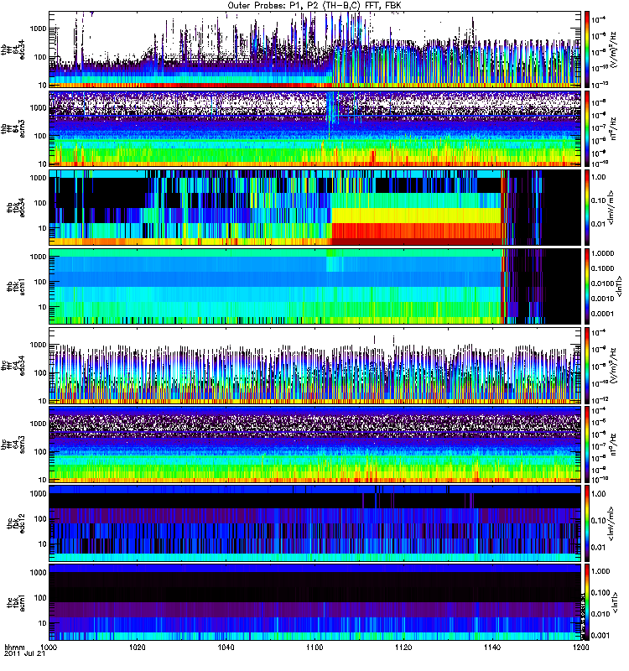Screen dimensions: 629x671
Task: Click the plot title "Outer Probes: P1, P2 (TH-B,C) FFT, FBK"
Action: coord(314,5)
